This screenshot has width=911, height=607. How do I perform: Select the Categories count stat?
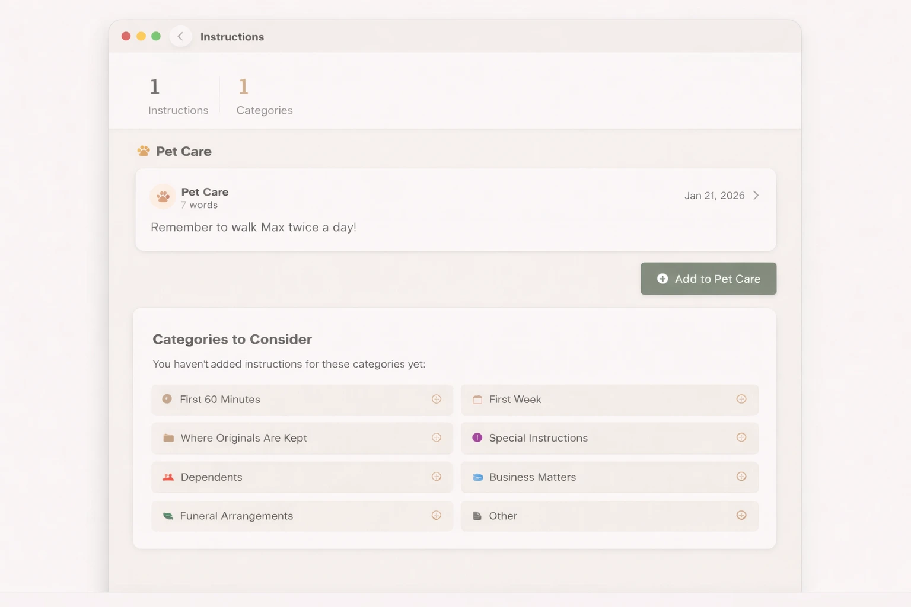point(264,96)
